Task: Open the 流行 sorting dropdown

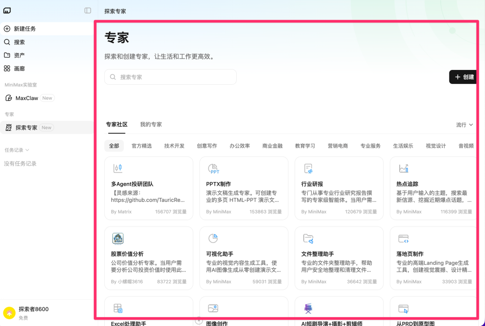Action: point(465,125)
